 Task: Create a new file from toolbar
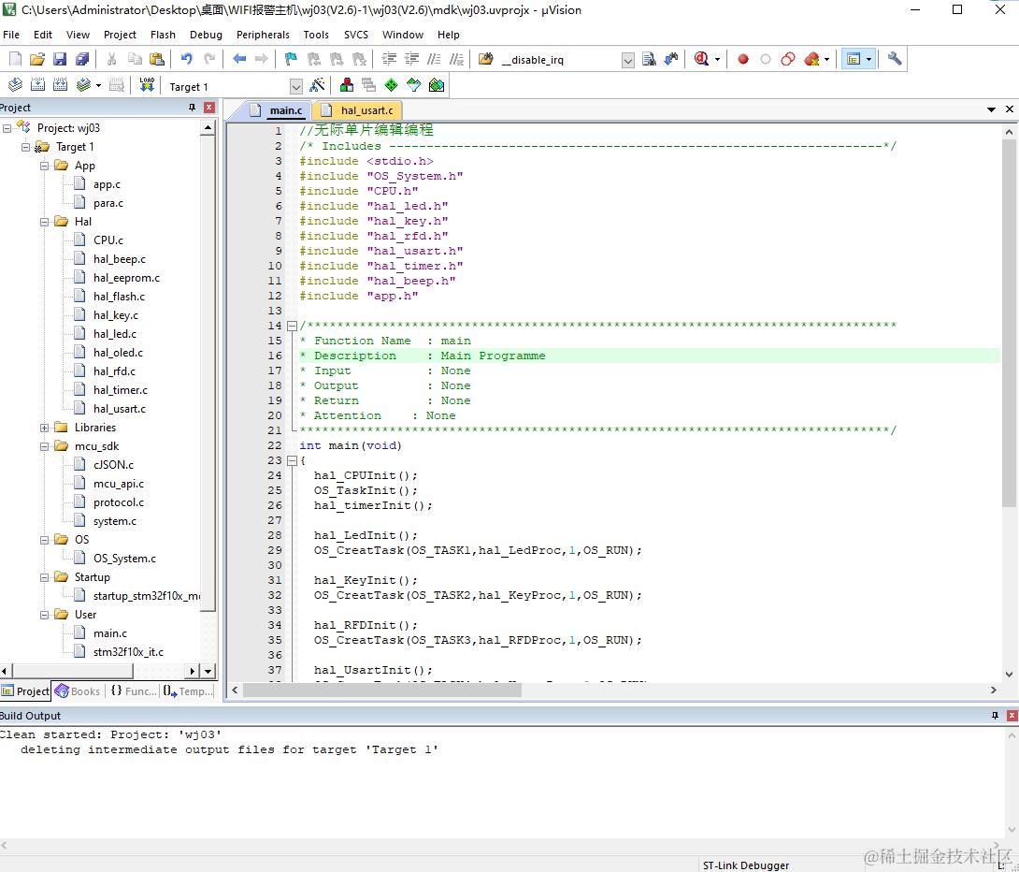(x=15, y=59)
